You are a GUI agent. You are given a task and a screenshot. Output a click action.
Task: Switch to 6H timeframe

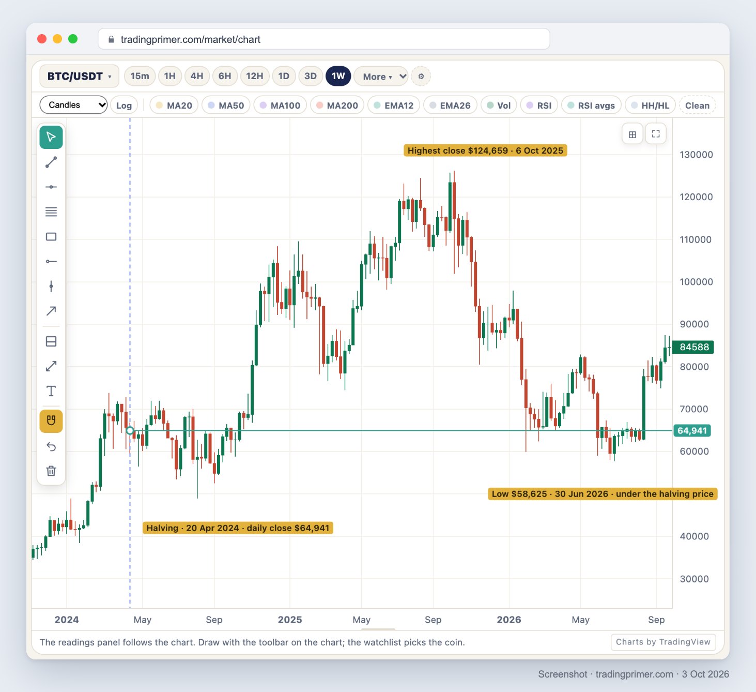(x=225, y=76)
